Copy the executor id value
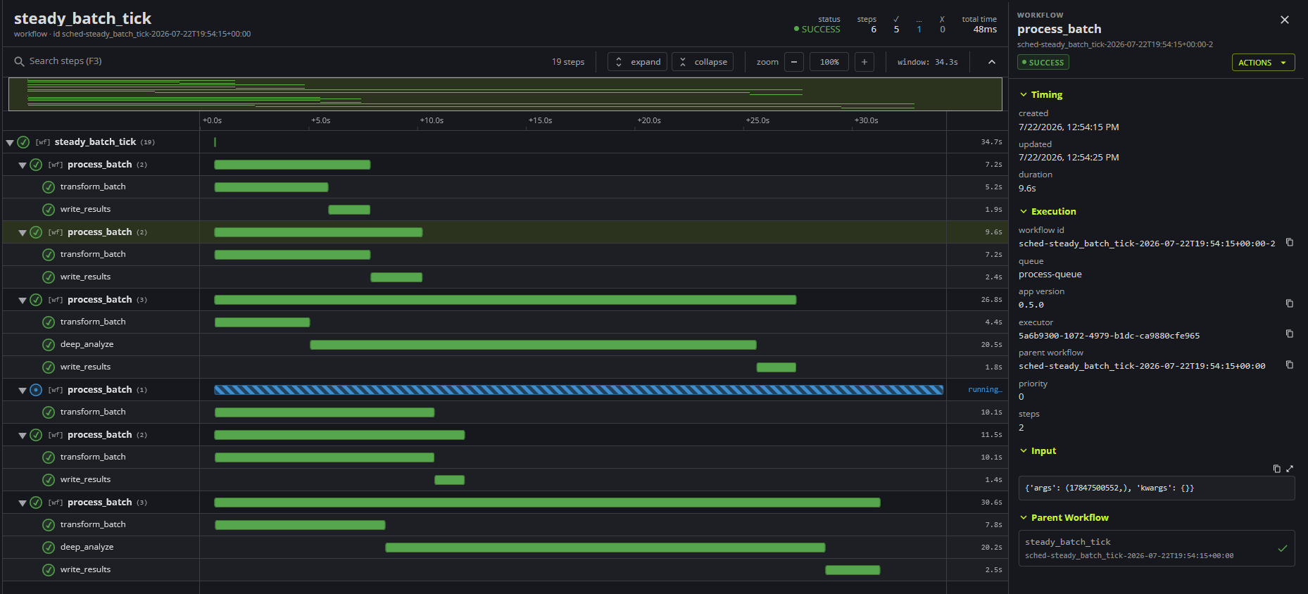The height and width of the screenshot is (594, 1308). [1290, 334]
